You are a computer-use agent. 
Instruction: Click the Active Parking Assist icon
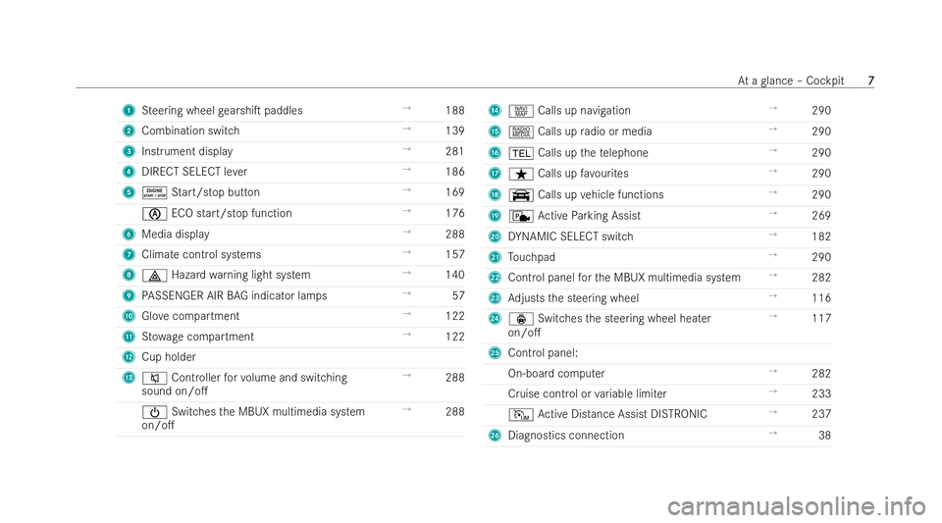click(521, 216)
